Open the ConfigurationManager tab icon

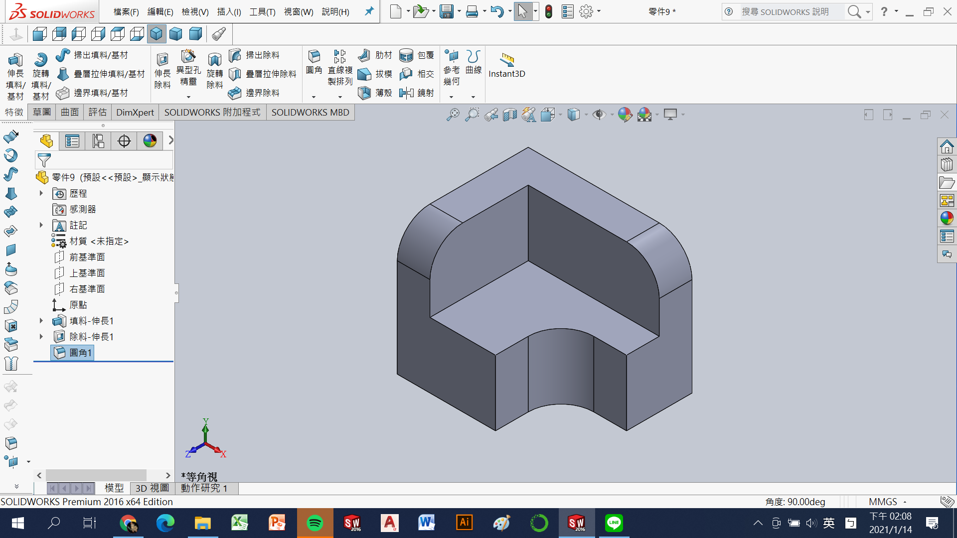[x=98, y=141]
